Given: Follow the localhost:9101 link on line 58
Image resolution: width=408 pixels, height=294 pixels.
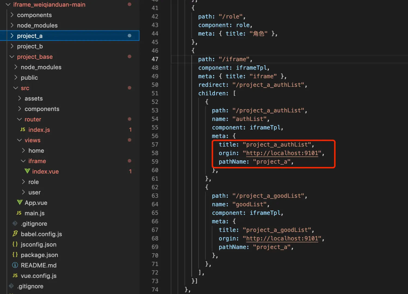Looking at the screenshot, I should pos(282,153).
